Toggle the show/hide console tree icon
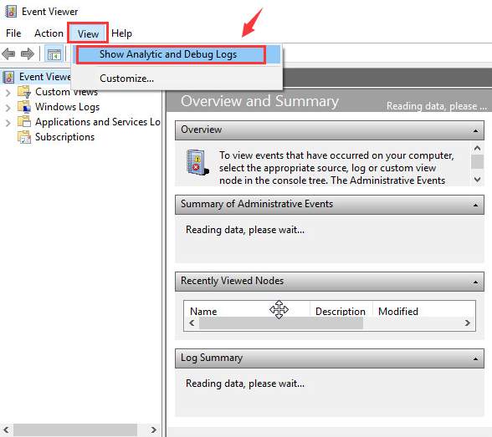The image size is (492, 437). (54, 54)
